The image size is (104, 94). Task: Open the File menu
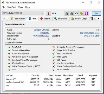pyautogui.click(x=3, y=7)
